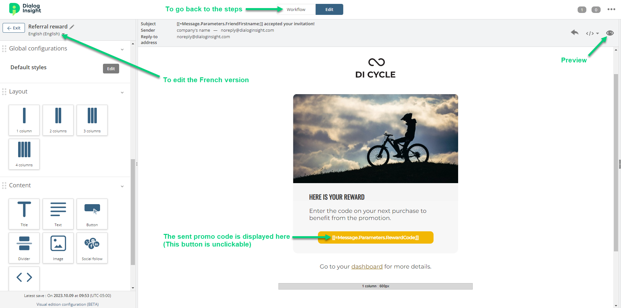621x308 pixels.
Task: Select the Divider content block
Action: [24, 248]
